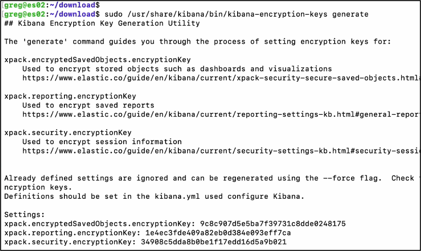Open the security-settings-kb documentation URL
Screen dimensions: 421x251
[x=221, y=151]
